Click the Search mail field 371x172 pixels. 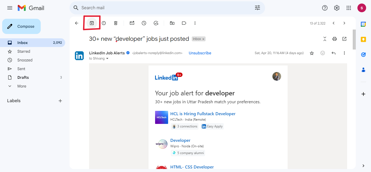click(167, 8)
